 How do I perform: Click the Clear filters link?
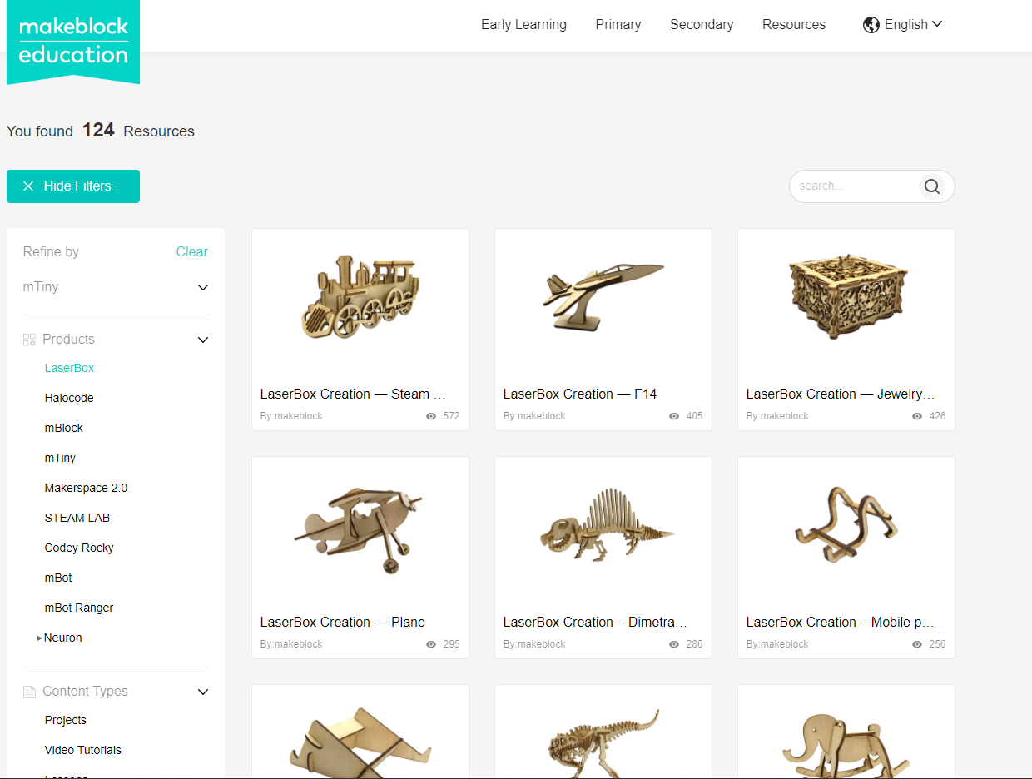pos(191,251)
